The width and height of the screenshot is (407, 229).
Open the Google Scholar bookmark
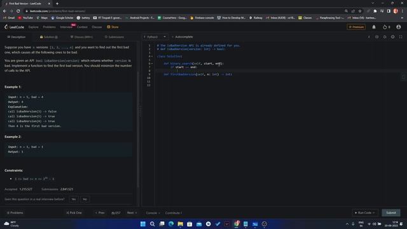click(62, 18)
